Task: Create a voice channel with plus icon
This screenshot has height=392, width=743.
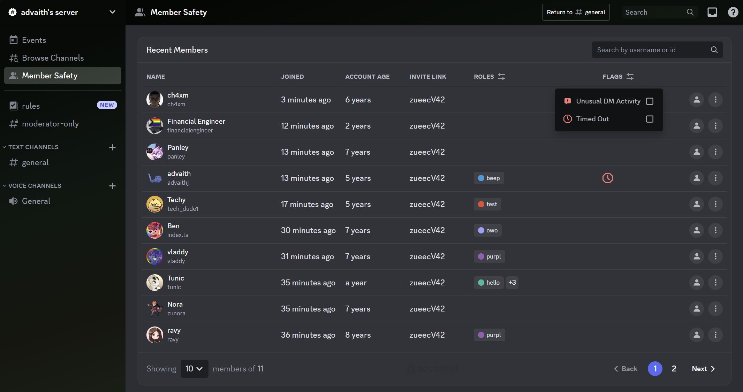Action: 112,186
